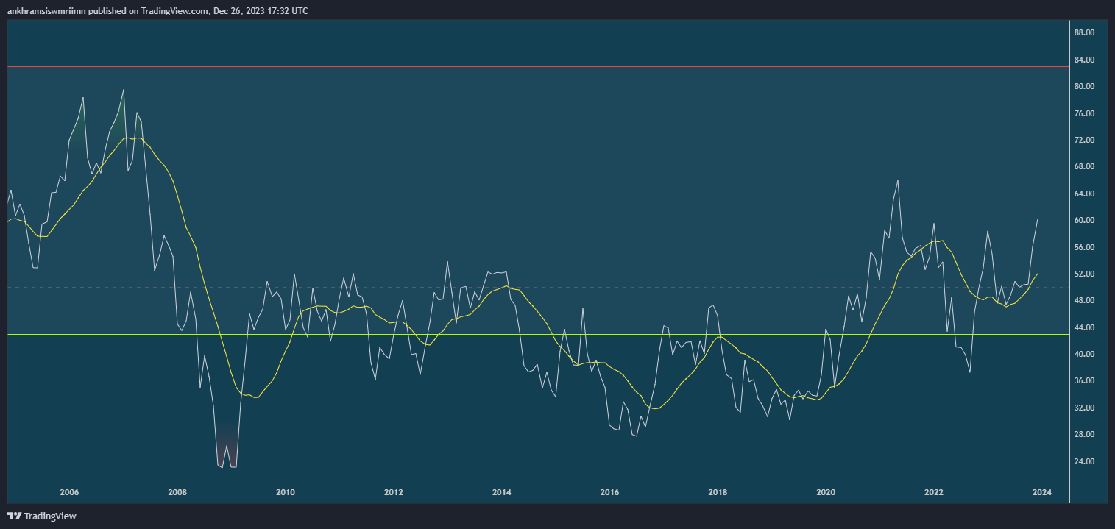Click the 2018 label on time axis
Image resolution: width=1115 pixels, height=529 pixels.
pos(718,492)
